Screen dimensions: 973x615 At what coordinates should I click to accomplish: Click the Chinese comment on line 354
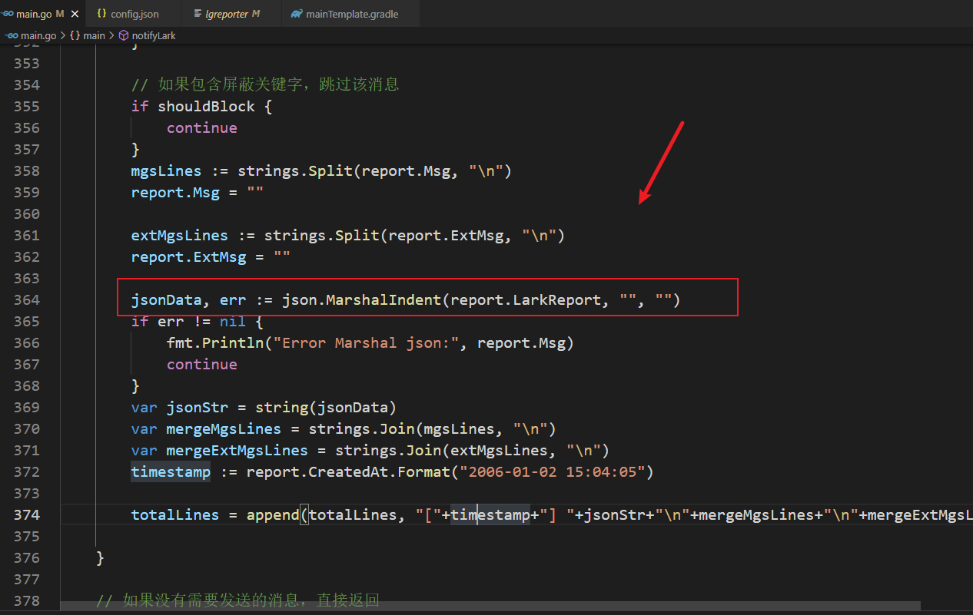tap(265, 84)
